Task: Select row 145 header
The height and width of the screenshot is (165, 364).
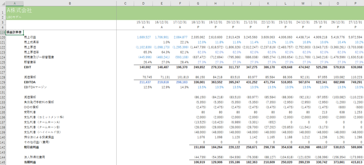Action: click(x=2, y=162)
